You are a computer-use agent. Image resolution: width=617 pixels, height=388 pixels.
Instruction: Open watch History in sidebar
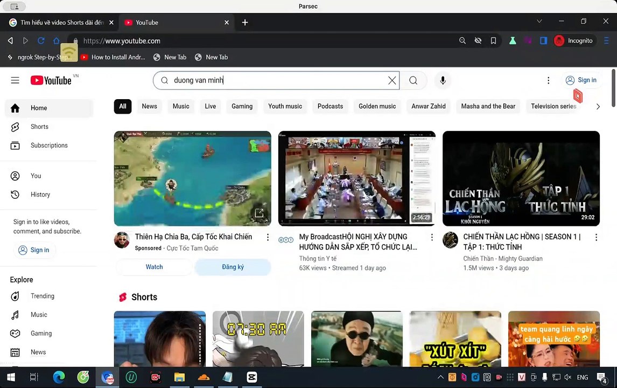(49, 195)
